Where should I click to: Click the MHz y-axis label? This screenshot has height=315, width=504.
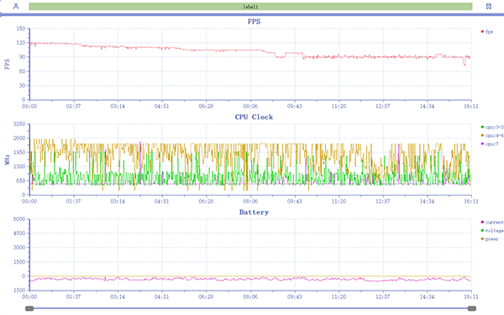click(7, 160)
